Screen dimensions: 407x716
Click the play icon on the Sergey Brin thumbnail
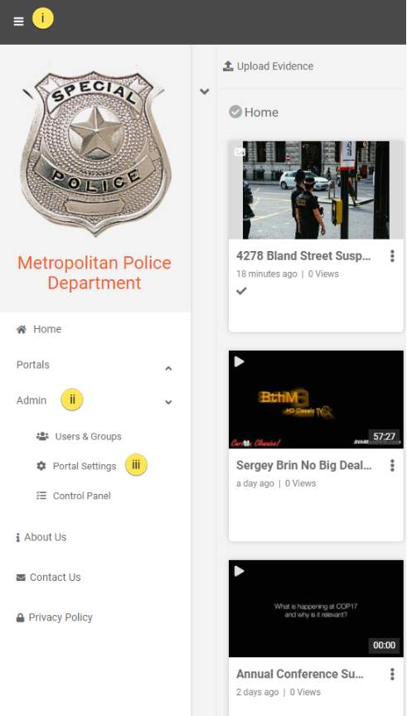[x=240, y=362]
